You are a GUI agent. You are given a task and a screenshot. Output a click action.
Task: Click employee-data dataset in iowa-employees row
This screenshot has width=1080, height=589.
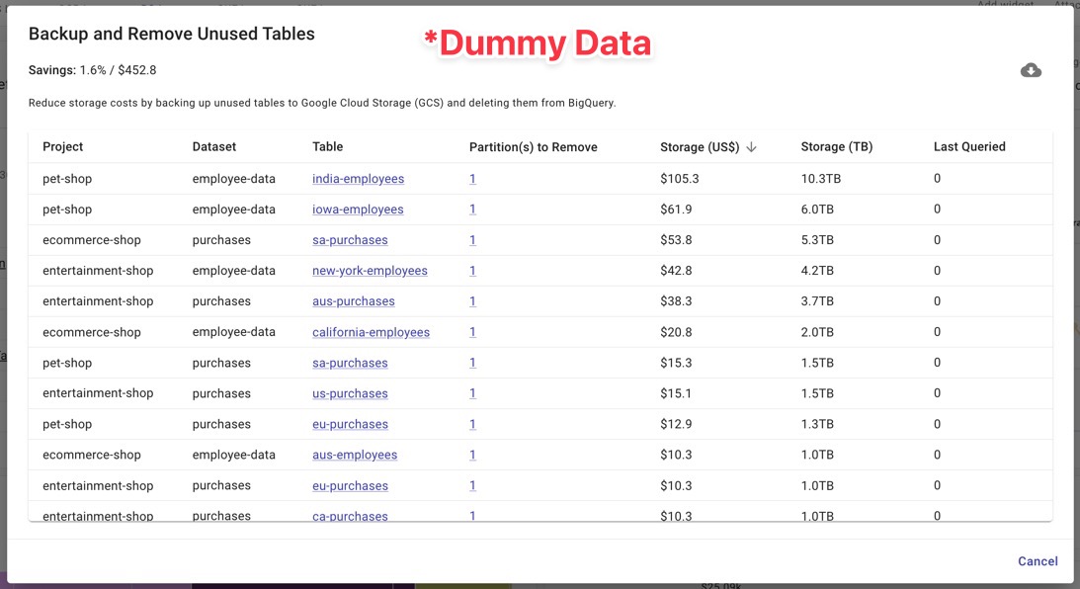tap(233, 209)
